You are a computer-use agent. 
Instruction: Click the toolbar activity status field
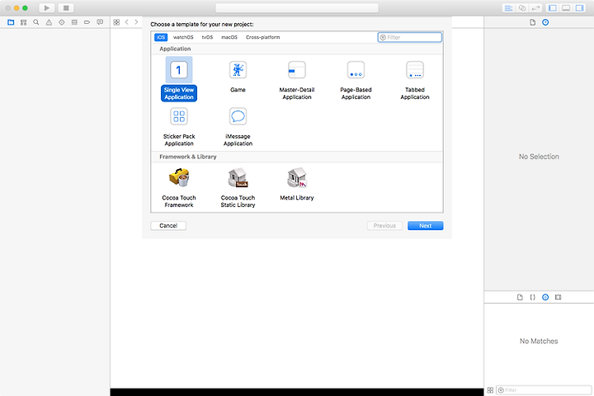click(297, 8)
